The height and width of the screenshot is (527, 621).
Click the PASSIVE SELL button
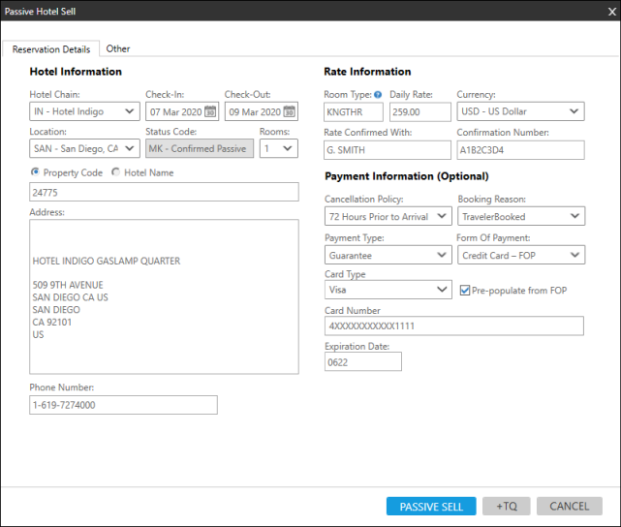click(431, 506)
